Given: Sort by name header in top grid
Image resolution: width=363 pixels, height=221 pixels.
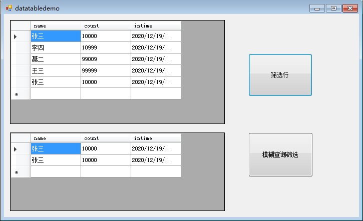Looking at the screenshot, I should [56, 25].
